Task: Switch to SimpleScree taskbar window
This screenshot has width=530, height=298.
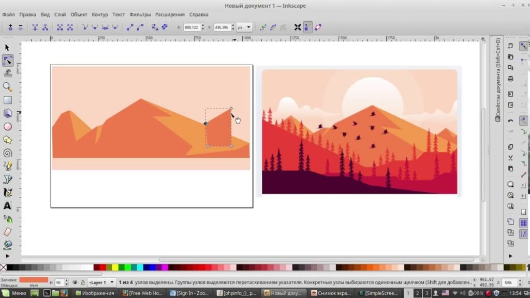Action: pyautogui.click(x=378, y=293)
